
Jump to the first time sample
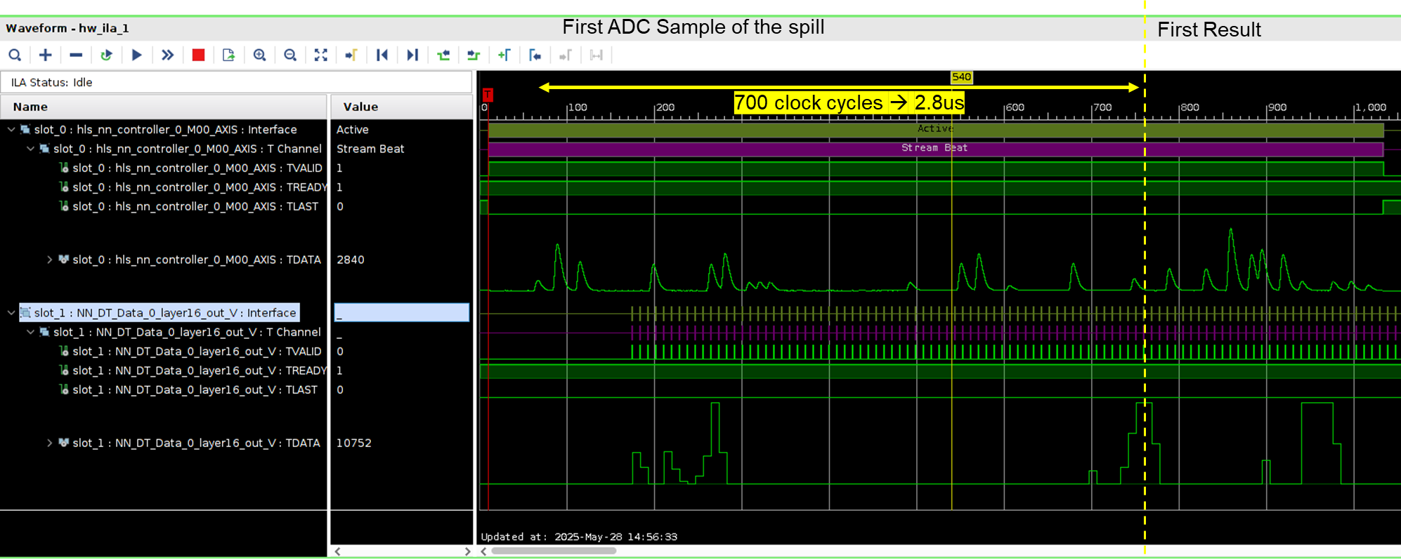point(382,55)
